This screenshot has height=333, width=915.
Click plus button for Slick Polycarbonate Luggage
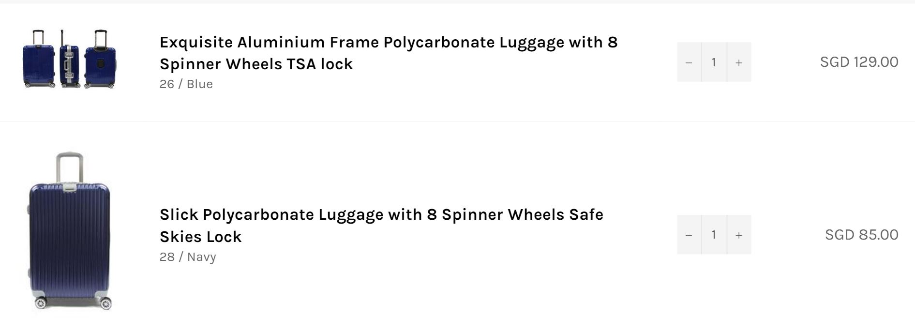pyautogui.click(x=739, y=235)
